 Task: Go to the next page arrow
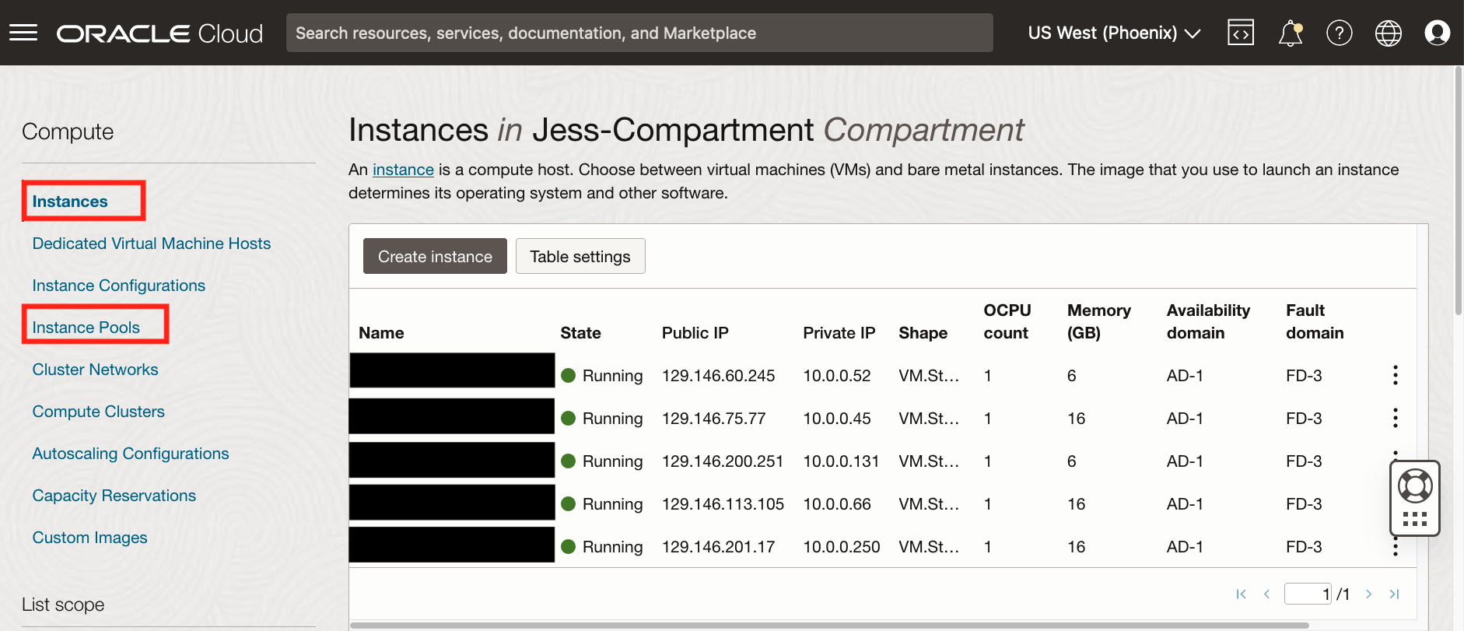[x=1368, y=594]
